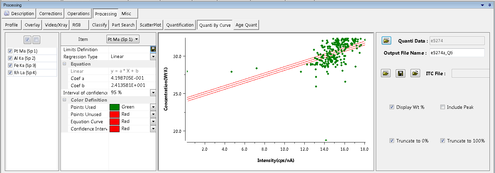Click the save icon in the Limits Definition row
Image resolution: width=495 pixels, height=173 pixels.
pyautogui.click(x=153, y=49)
